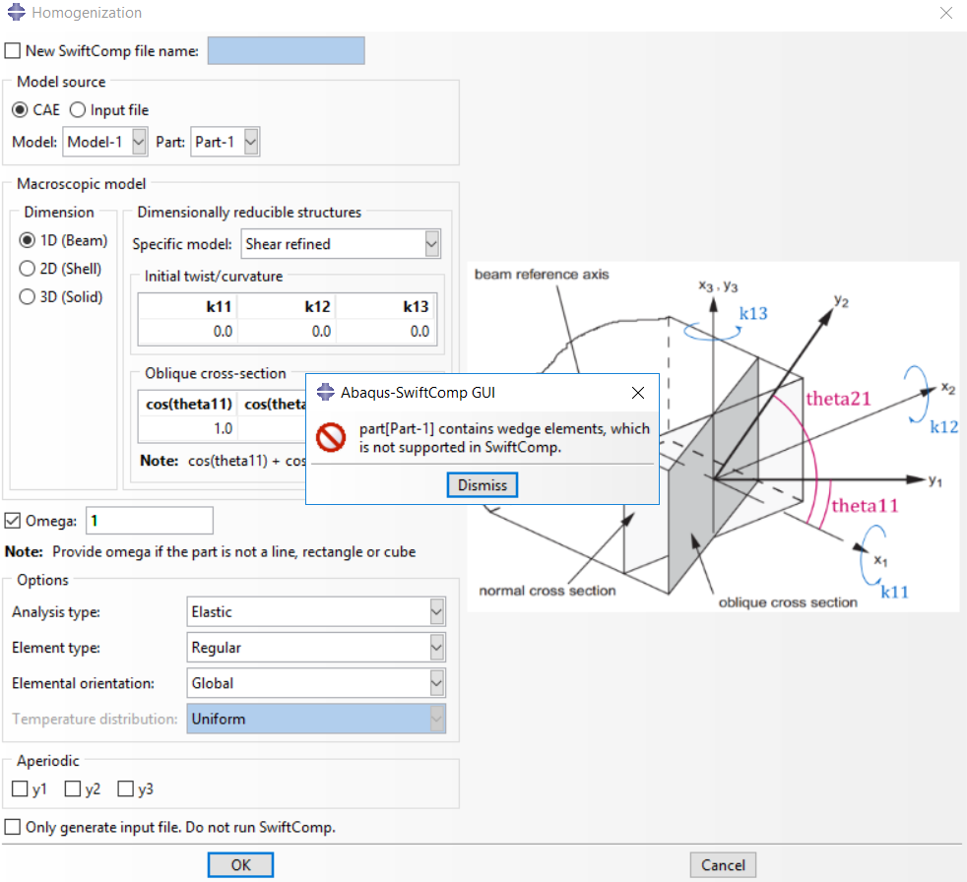Close the Abaqus-SwiftComp GUI popup

click(x=638, y=393)
